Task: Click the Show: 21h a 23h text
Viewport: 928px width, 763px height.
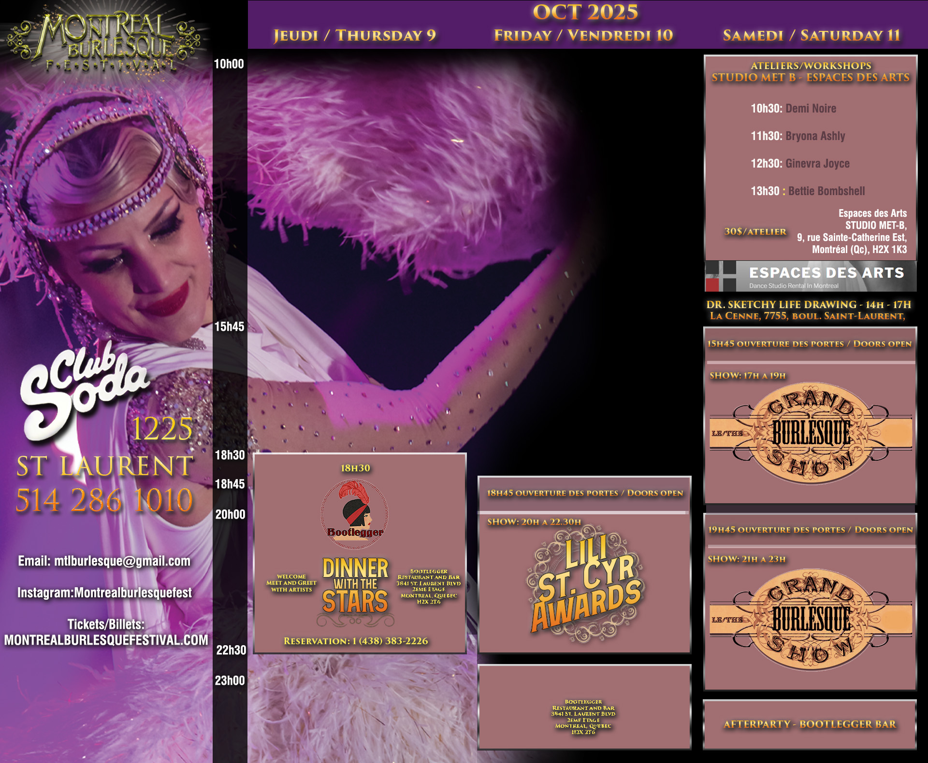Action: pos(747,559)
